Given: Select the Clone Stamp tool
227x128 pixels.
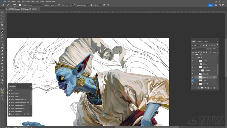Looking at the screenshot, I should 2,44.
